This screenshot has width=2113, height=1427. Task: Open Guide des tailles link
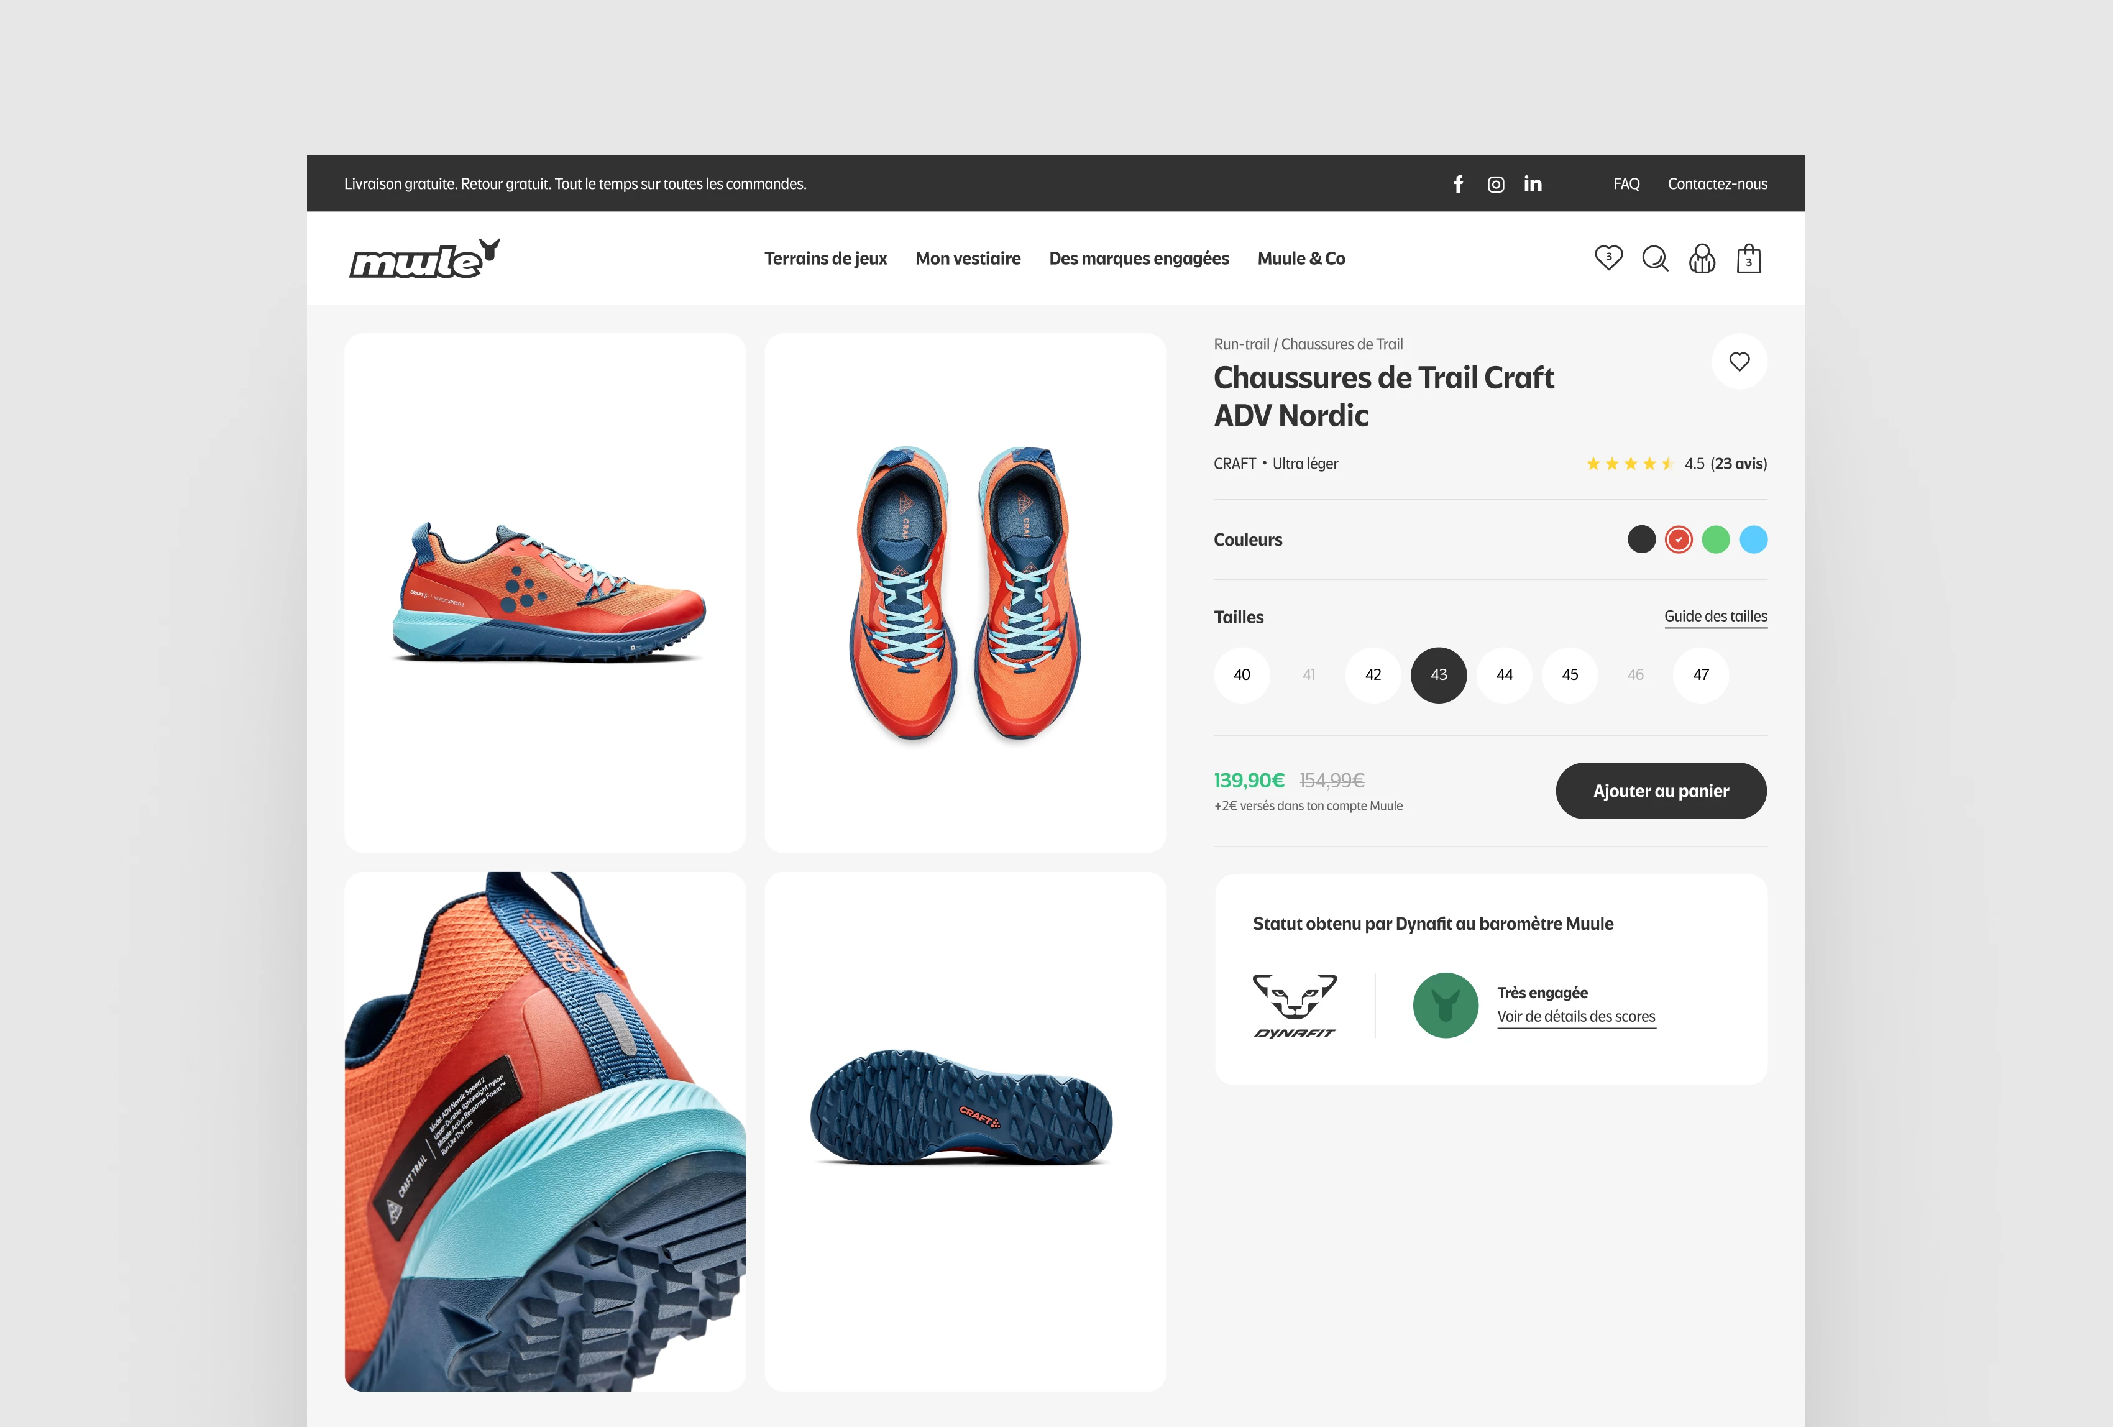click(1715, 617)
